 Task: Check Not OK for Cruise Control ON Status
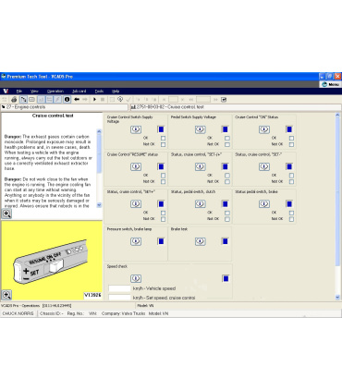(291, 144)
